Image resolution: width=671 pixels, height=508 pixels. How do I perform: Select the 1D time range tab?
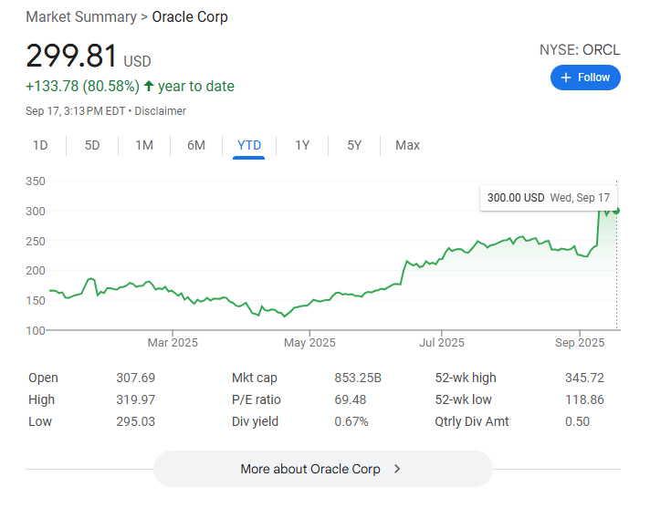click(x=40, y=145)
